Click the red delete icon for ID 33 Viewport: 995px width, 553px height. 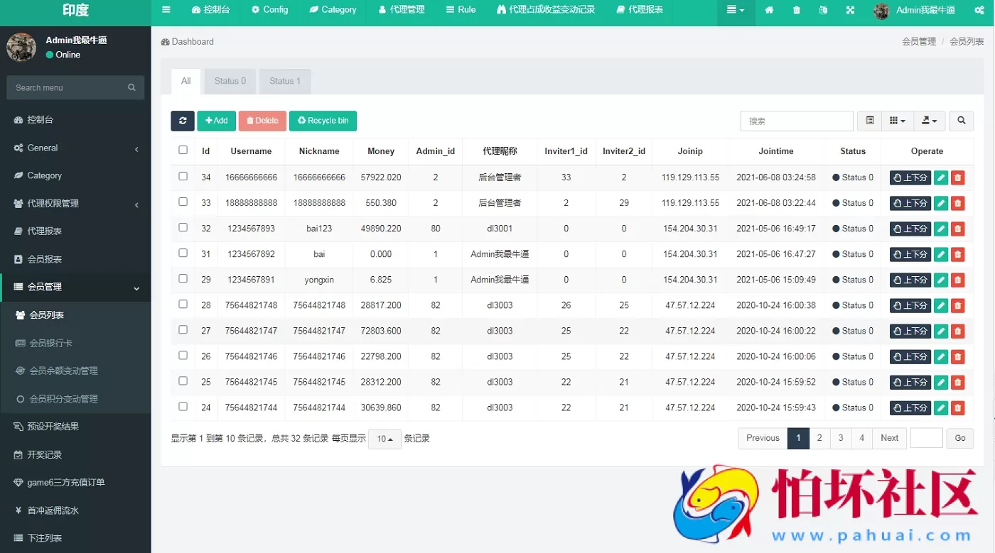(x=957, y=203)
